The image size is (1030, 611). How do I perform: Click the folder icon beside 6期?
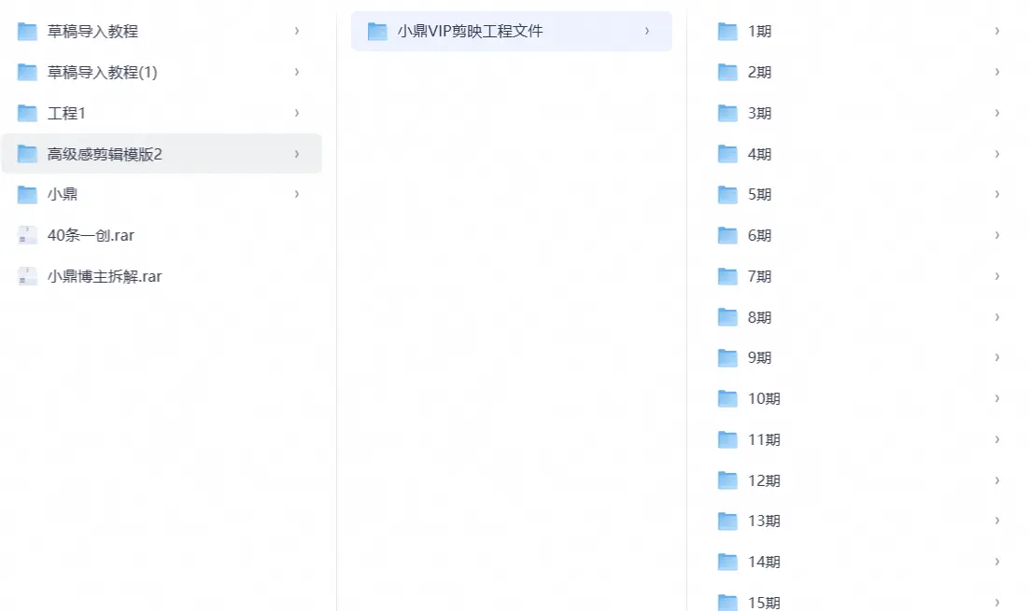727,236
